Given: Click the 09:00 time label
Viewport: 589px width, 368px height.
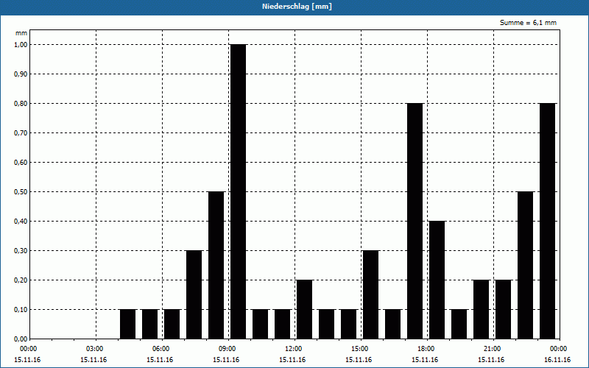Looking at the screenshot, I should click(228, 349).
